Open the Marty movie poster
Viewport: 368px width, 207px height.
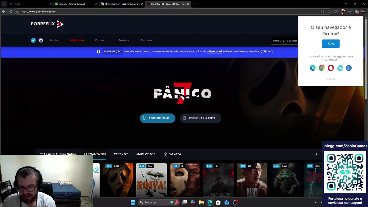tap(252, 180)
